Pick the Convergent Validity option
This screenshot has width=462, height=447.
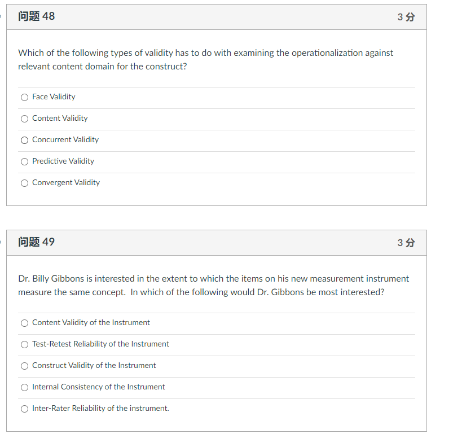24,183
